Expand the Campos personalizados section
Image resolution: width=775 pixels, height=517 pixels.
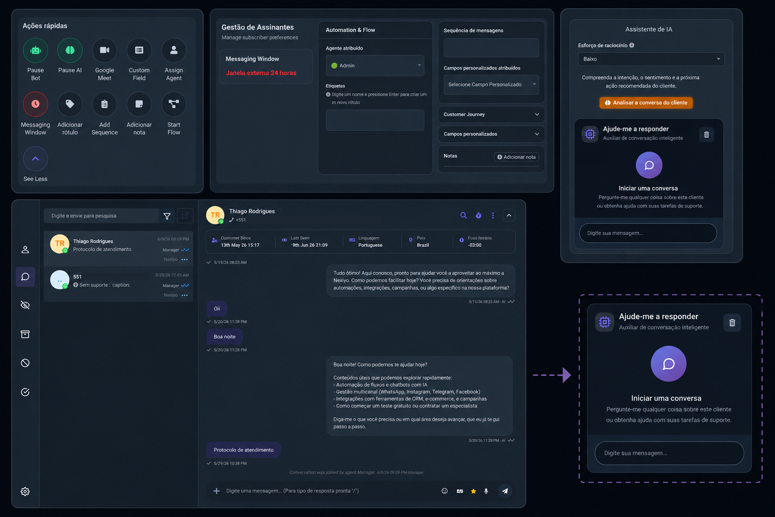pyautogui.click(x=491, y=134)
